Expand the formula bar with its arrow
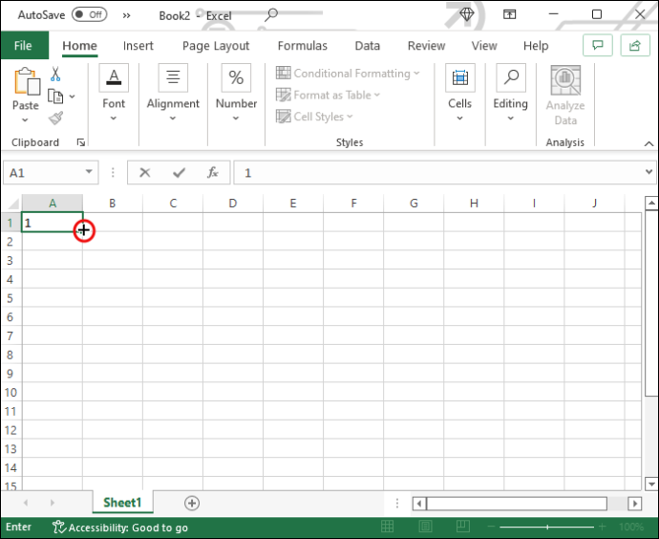 click(648, 172)
